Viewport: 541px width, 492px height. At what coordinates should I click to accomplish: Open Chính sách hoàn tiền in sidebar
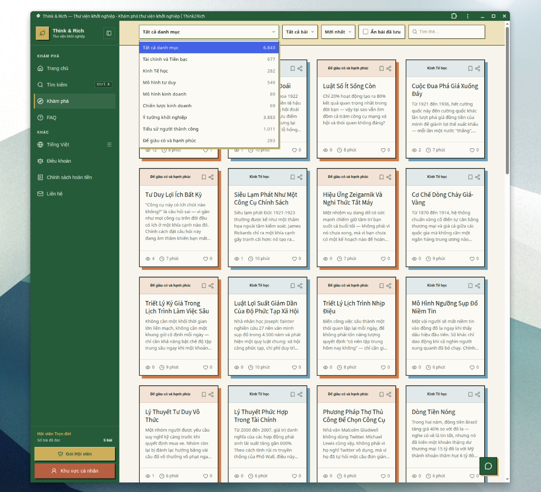point(74,178)
